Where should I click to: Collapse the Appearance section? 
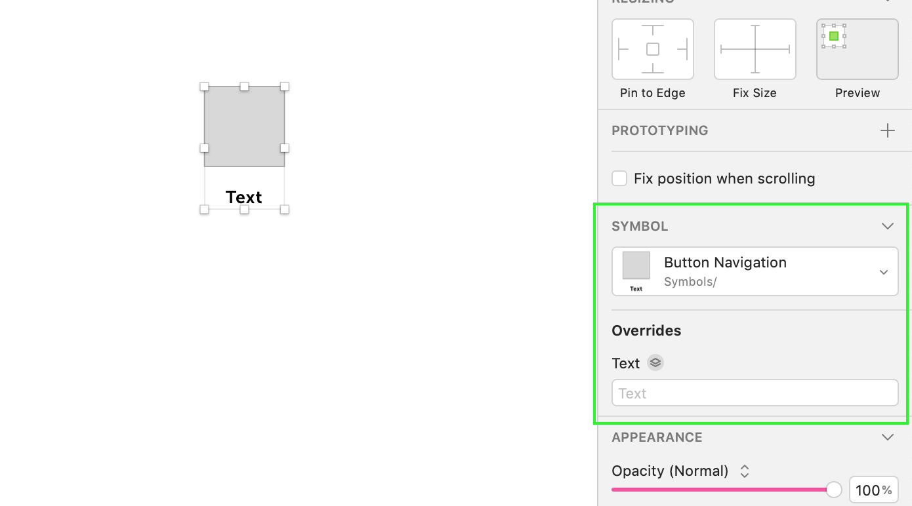coord(888,437)
